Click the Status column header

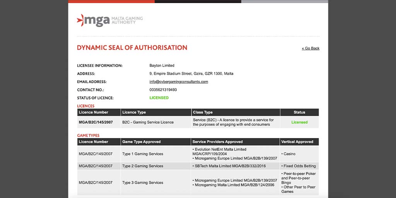click(299, 113)
